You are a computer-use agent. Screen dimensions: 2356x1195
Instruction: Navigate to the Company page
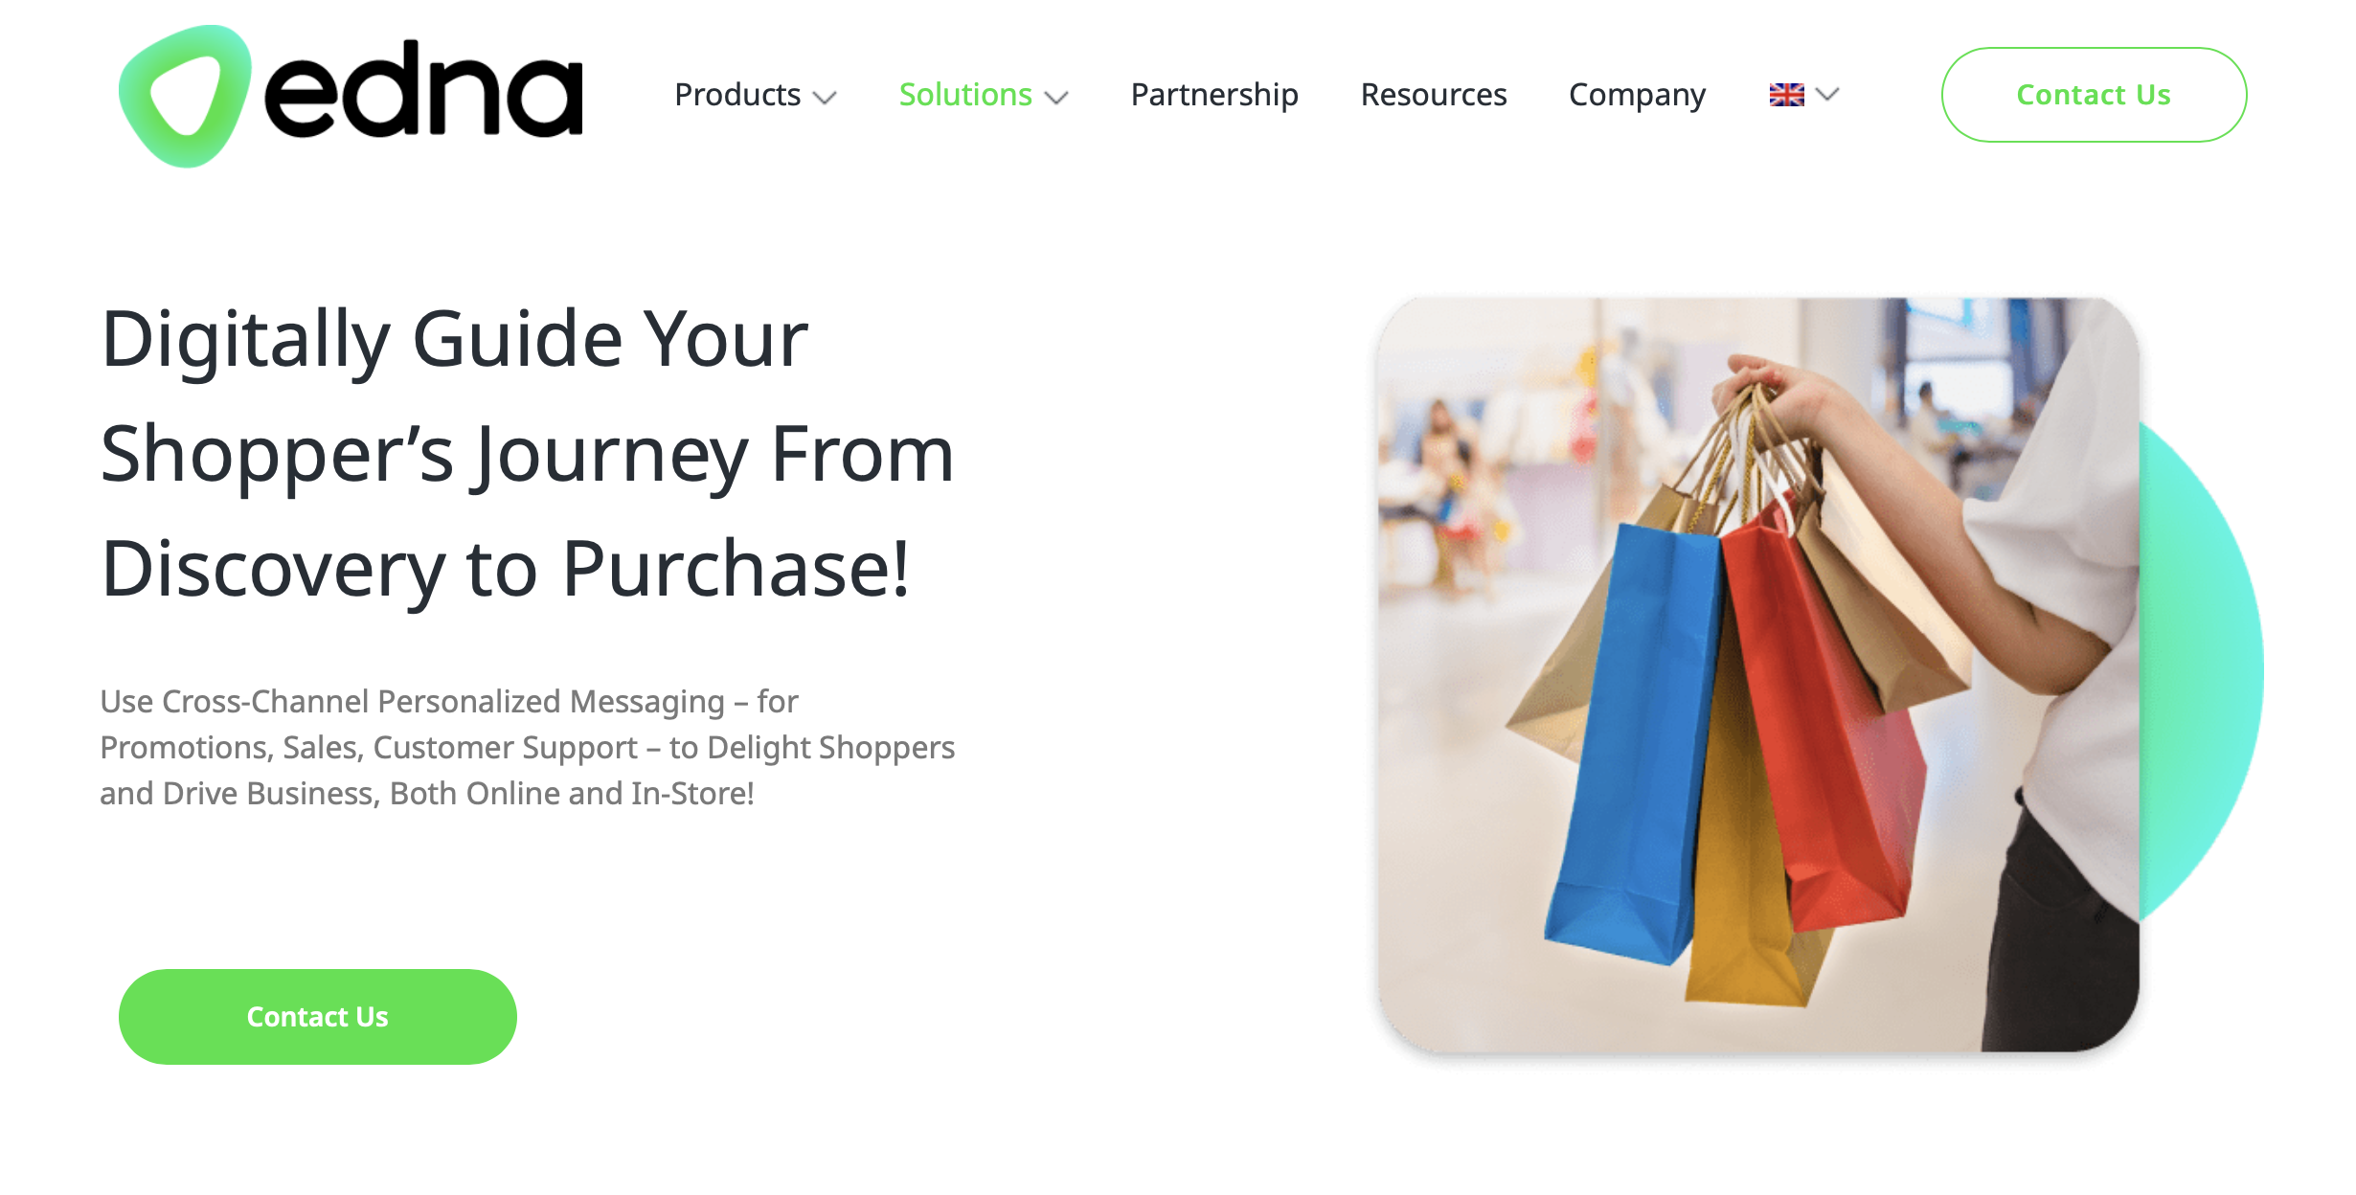(1637, 95)
